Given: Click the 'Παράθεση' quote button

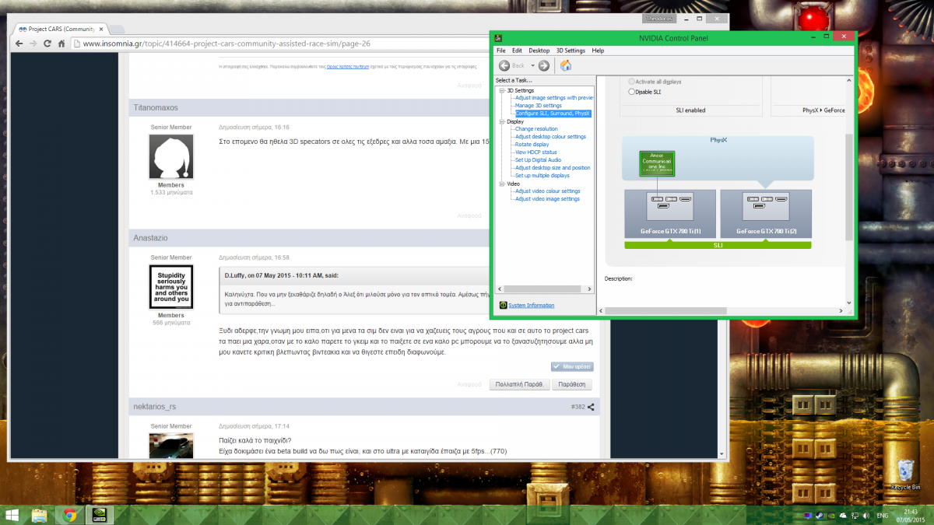Looking at the screenshot, I should click(x=574, y=384).
